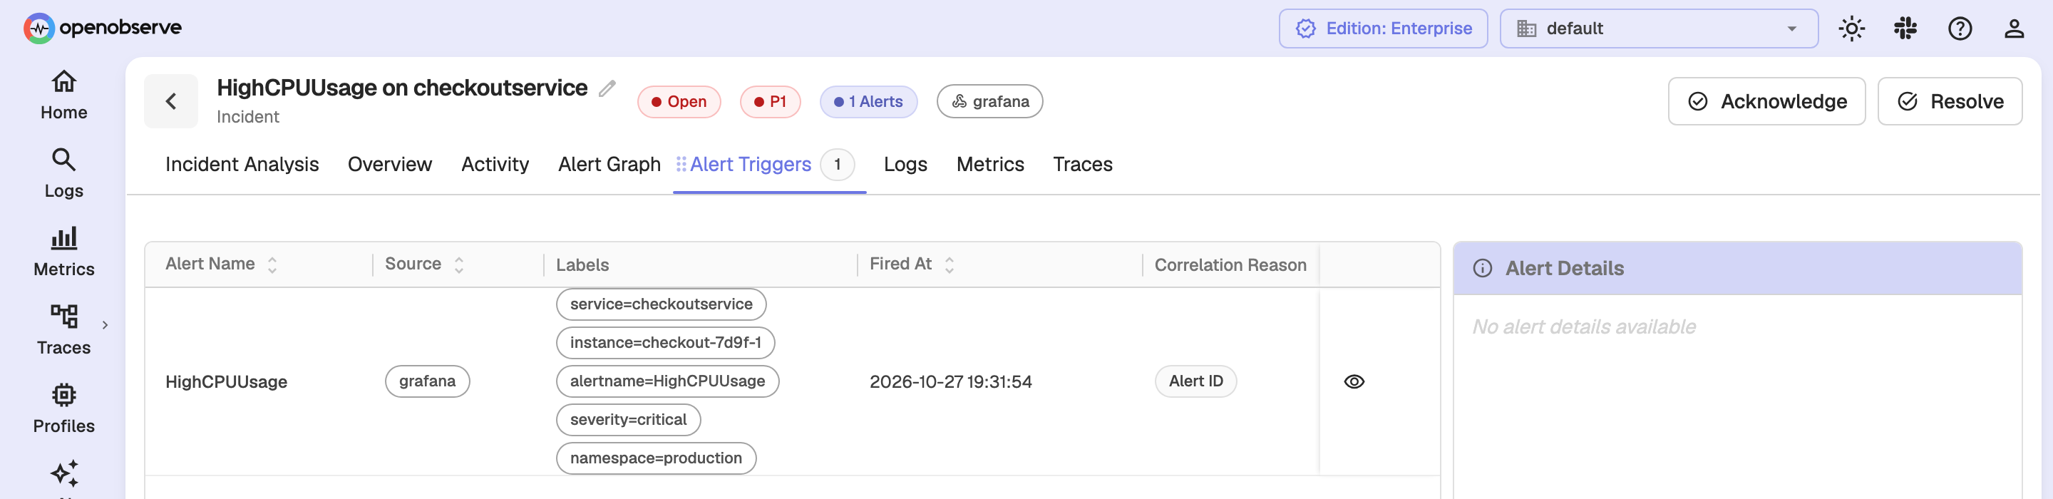Click the OpenObserve logo
This screenshot has height=499, width=2053.
coord(103,28)
